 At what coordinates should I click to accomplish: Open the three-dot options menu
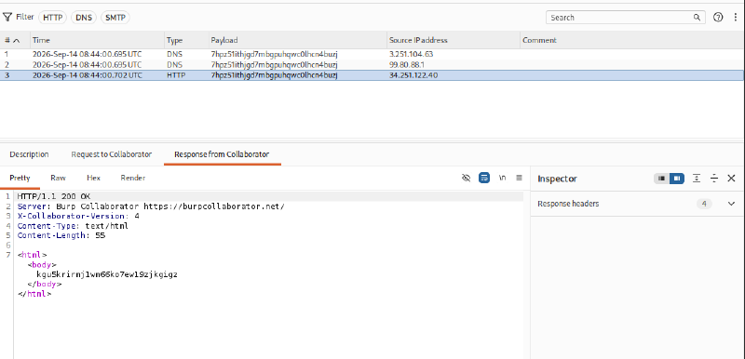736,18
